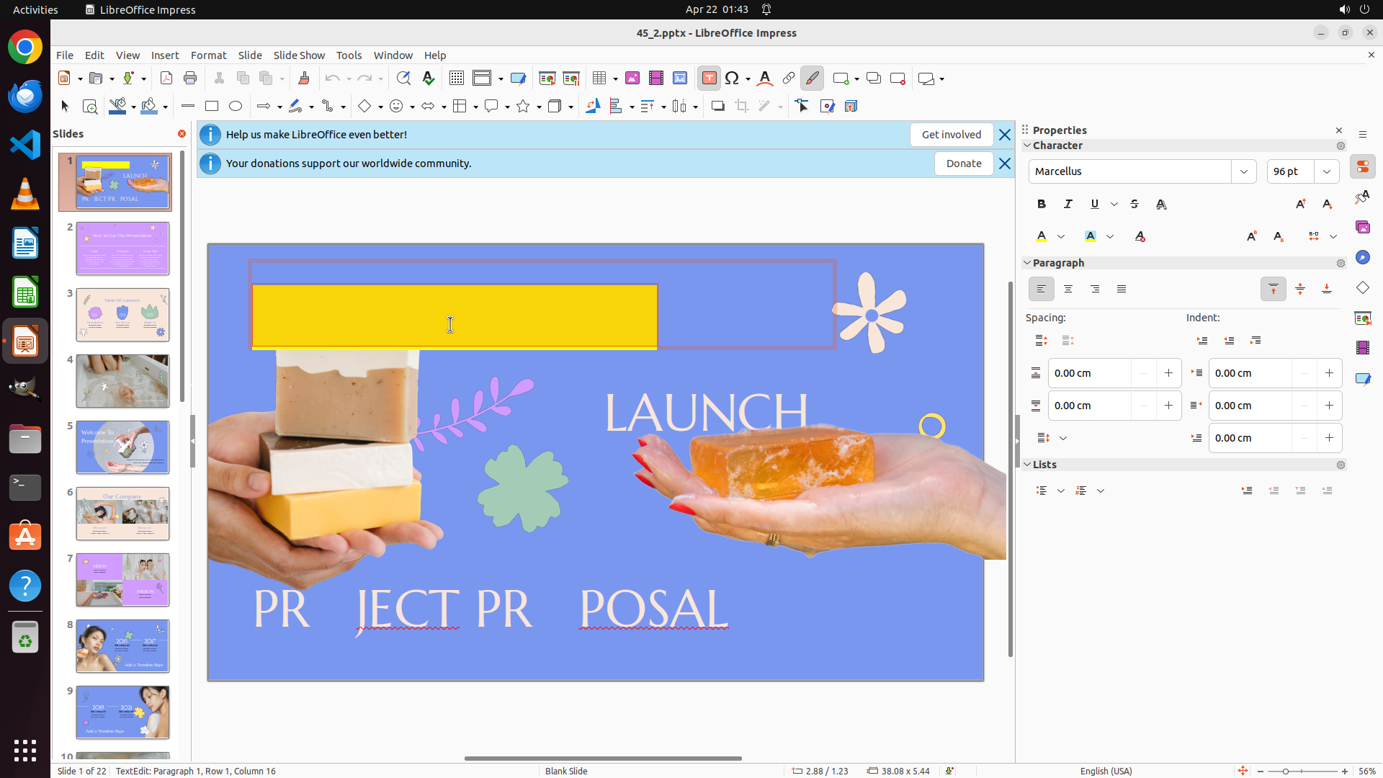Click the Insert Text Box toolbar icon

pos(709,79)
